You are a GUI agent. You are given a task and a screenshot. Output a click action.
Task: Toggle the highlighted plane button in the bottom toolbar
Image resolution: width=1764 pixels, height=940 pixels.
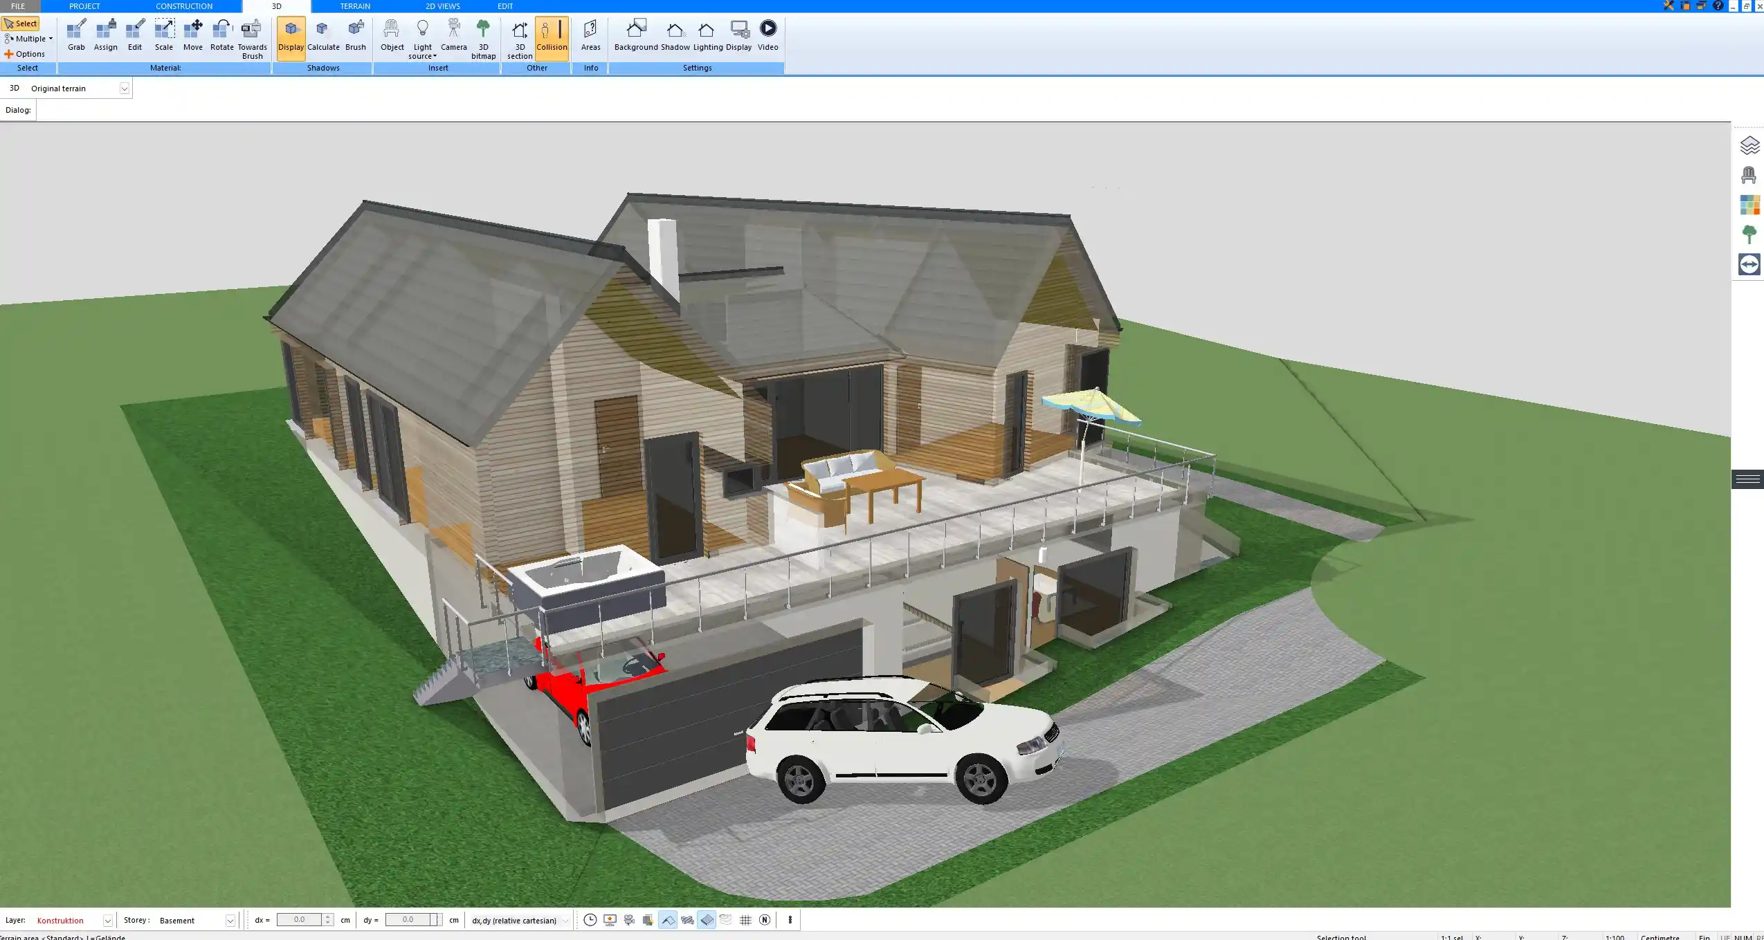click(x=707, y=920)
